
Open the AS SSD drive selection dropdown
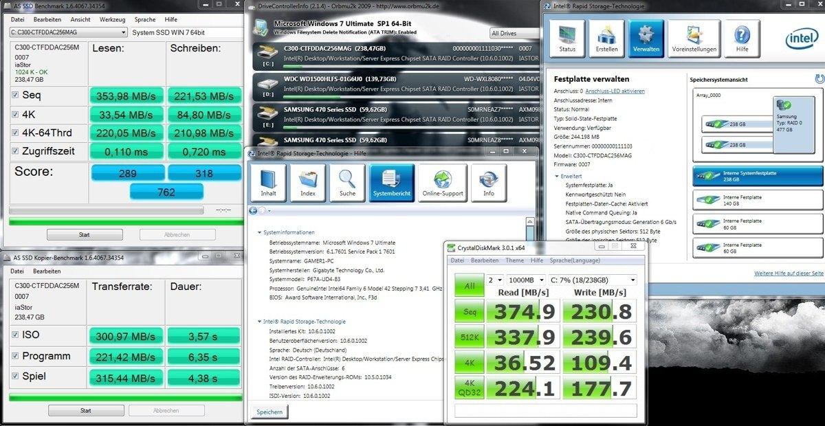click(x=69, y=32)
